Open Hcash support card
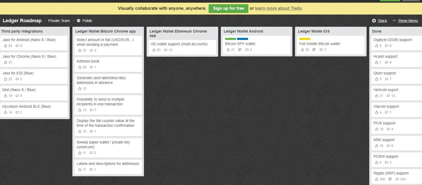422x185 pixels. point(397,60)
